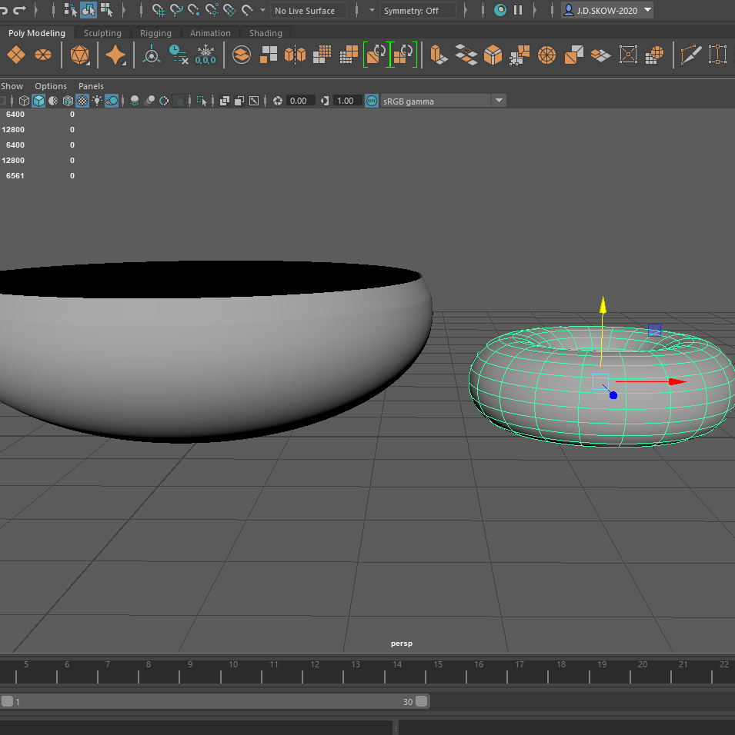This screenshot has width=735, height=735.
Task: Click the polygon platonic solid shelf icon
Action: [x=79, y=55]
